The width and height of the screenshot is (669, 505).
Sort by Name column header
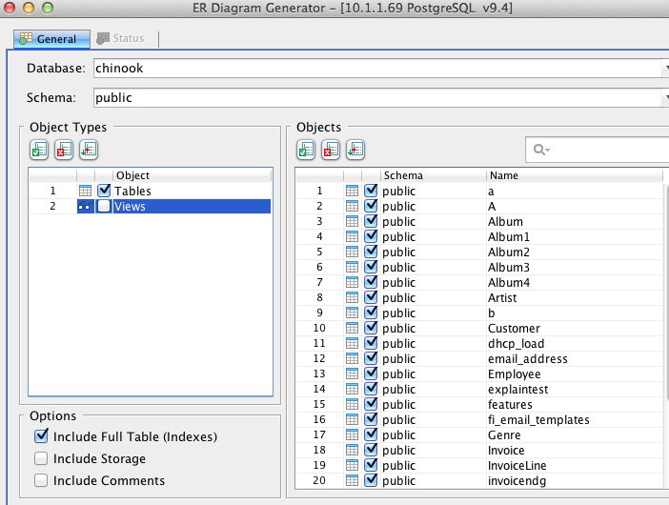[x=575, y=175]
